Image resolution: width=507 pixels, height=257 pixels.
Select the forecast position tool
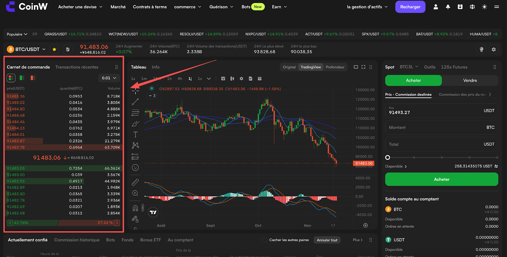tap(135, 157)
